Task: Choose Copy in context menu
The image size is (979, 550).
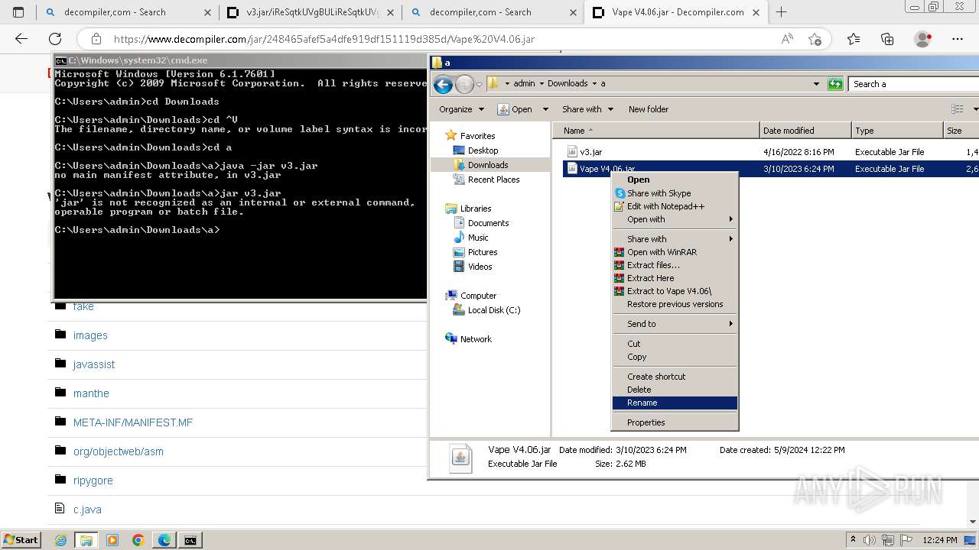Action: [x=675, y=357]
